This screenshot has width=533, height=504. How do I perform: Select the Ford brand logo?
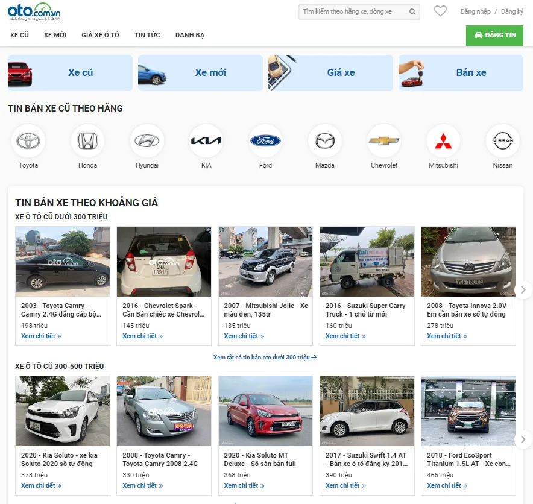[265, 139]
